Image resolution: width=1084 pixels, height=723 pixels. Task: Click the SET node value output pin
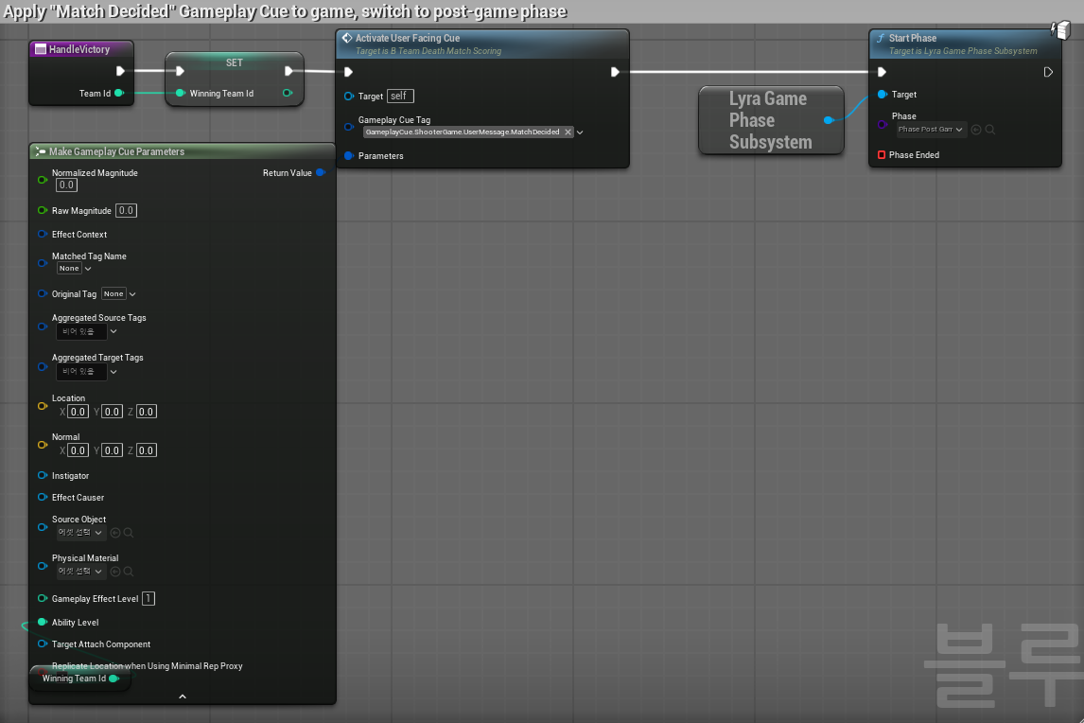pos(288,93)
